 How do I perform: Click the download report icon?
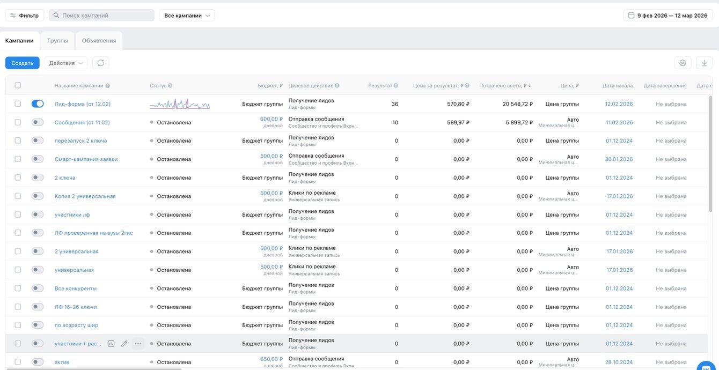point(704,63)
